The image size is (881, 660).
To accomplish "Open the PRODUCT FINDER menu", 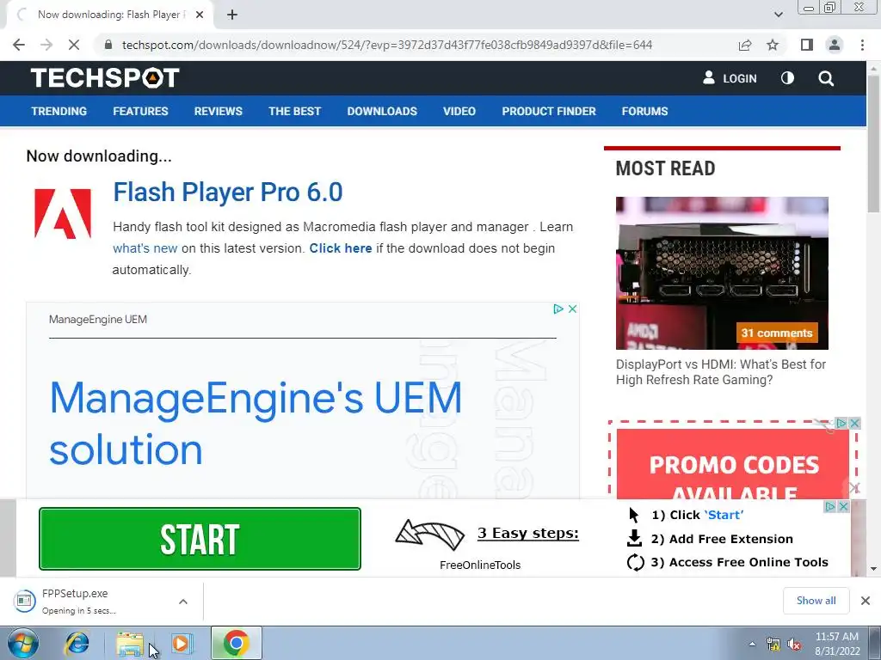I will 549,111.
